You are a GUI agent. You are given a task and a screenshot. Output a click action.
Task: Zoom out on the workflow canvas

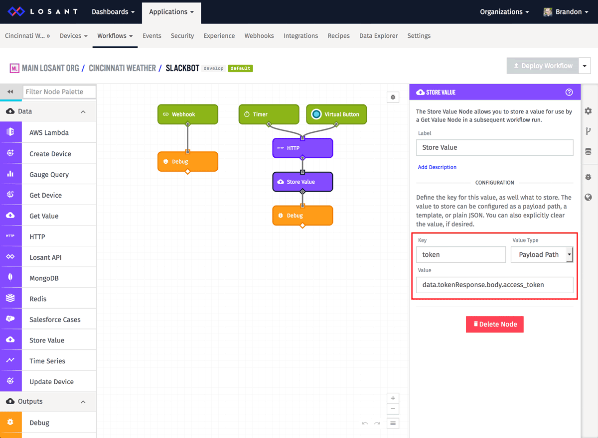[x=393, y=409]
